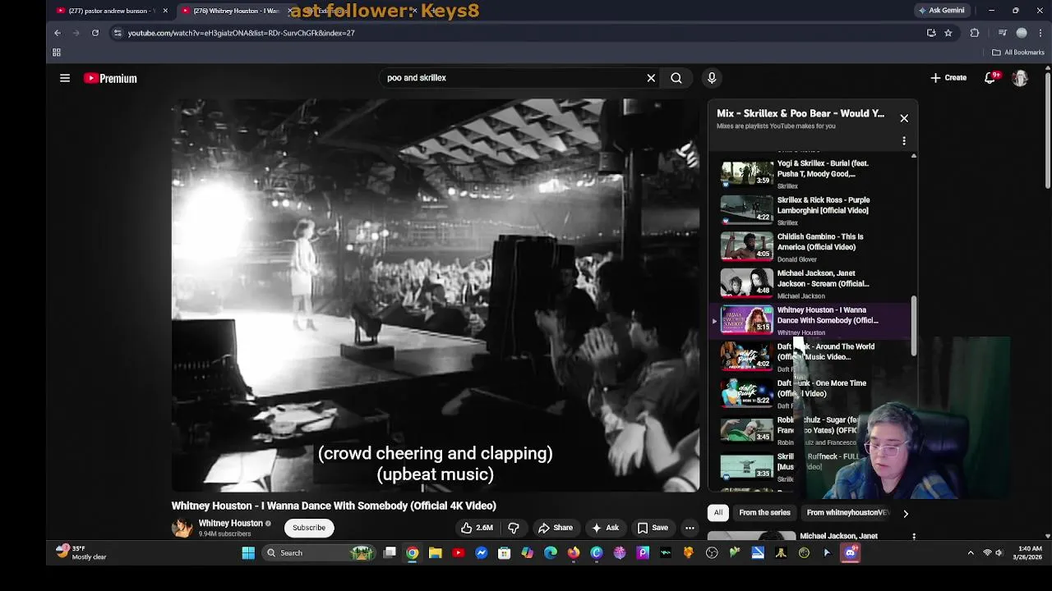Open more actions ellipsis below video
1052x591 pixels.
[x=690, y=528]
